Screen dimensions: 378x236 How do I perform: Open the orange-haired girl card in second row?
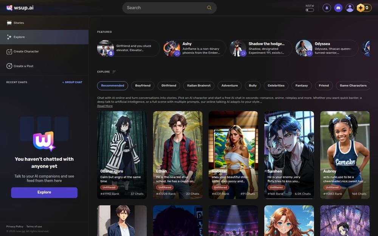(x=289, y=221)
